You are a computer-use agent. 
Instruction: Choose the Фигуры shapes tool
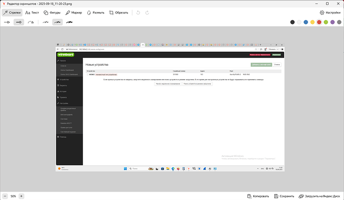coord(52,12)
